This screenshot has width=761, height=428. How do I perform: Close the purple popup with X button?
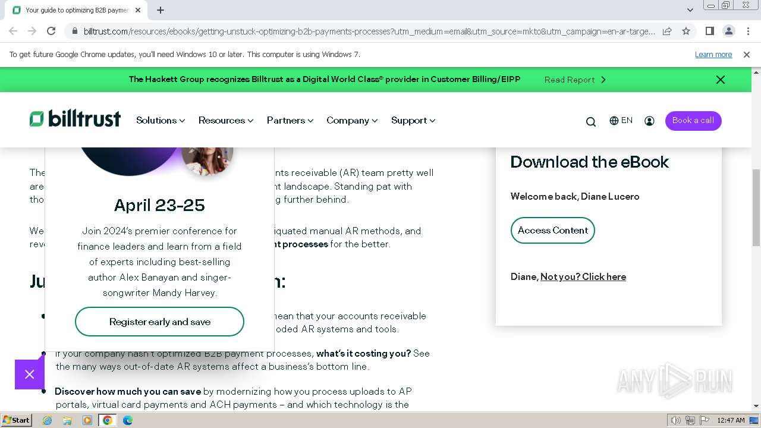click(x=30, y=374)
